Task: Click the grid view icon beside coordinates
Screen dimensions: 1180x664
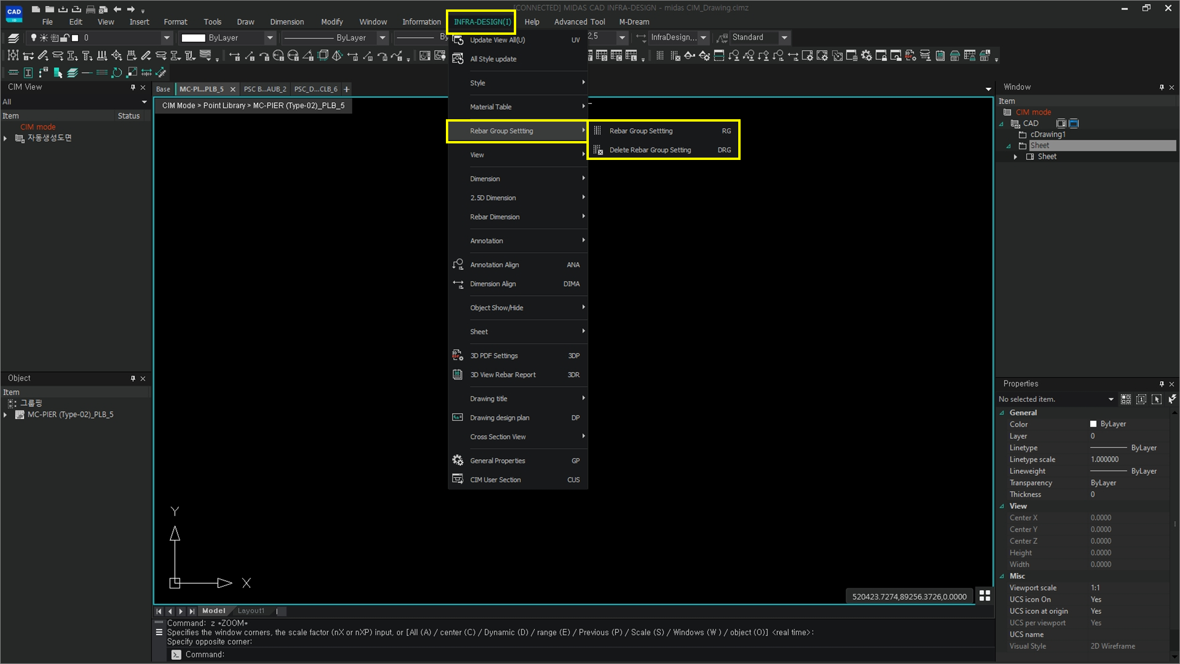Action: click(985, 596)
